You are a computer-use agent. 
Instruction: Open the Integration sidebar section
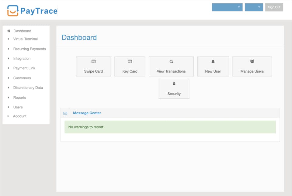coord(22,59)
